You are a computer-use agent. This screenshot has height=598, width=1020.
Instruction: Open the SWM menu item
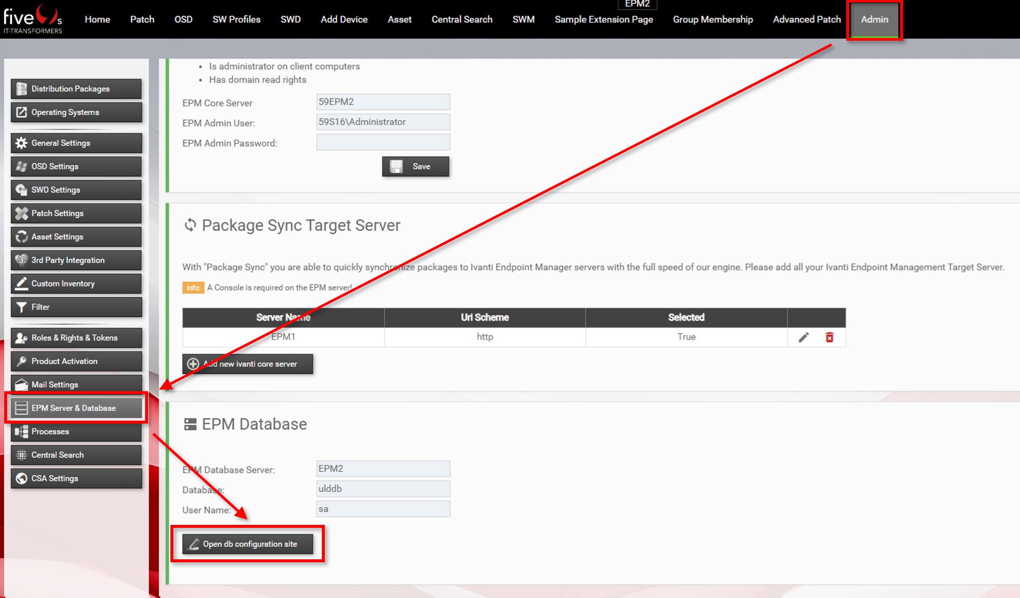(x=523, y=19)
